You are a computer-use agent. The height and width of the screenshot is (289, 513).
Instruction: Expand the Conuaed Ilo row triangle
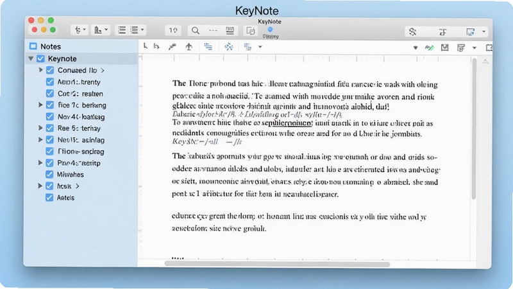click(x=40, y=70)
